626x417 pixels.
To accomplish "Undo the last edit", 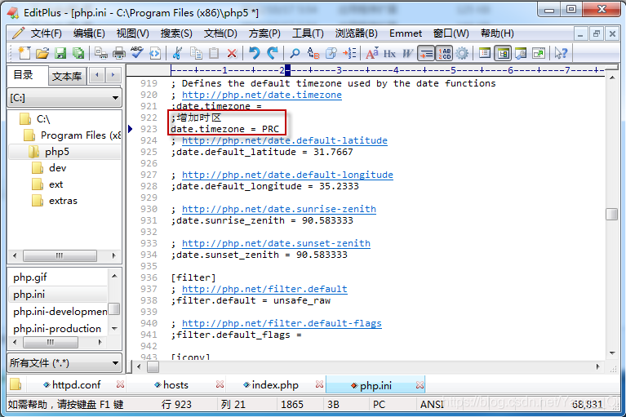I will (255, 53).
